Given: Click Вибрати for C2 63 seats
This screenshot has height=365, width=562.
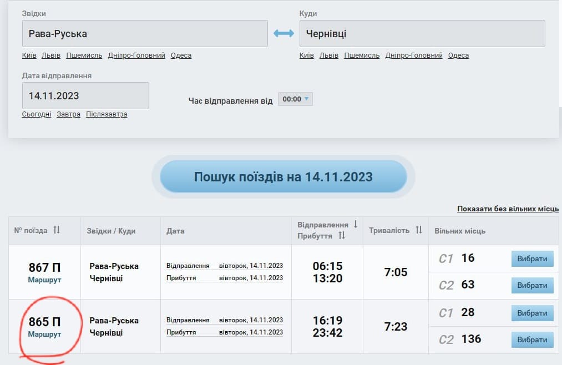Looking at the screenshot, I should pyautogui.click(x=532, y=286).
